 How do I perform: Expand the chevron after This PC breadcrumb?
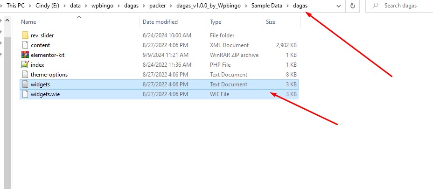pyautogui.click(x=29, y=6)
